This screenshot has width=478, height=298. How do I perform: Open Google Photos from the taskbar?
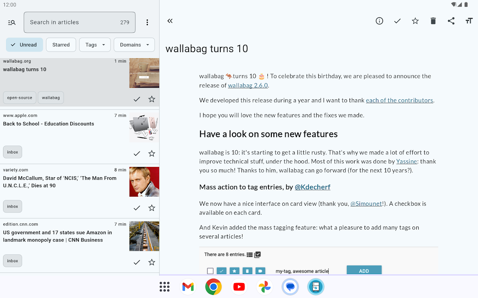(264, 287)
